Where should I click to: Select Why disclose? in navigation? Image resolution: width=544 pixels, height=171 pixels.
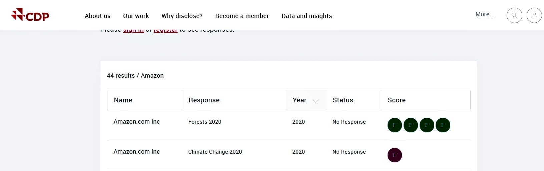(x=182, y=16)
